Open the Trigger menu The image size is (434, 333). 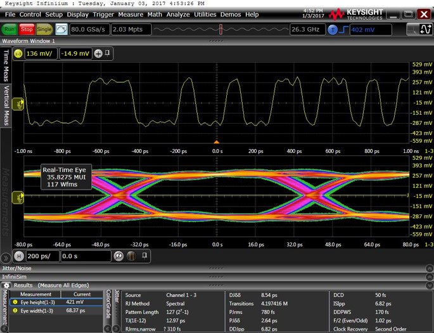pyautogui.click(x=103, y=14)
